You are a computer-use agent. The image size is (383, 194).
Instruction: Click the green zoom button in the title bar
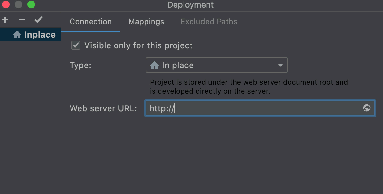(x=31, y=5)
